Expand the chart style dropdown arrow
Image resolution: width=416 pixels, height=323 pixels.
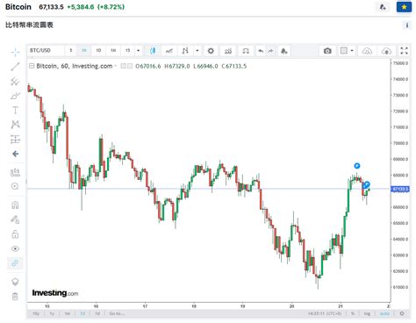[197, 51]
